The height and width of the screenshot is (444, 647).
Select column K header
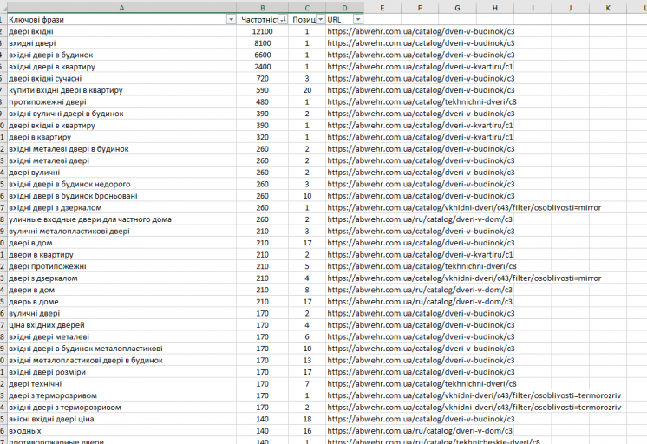608,8
